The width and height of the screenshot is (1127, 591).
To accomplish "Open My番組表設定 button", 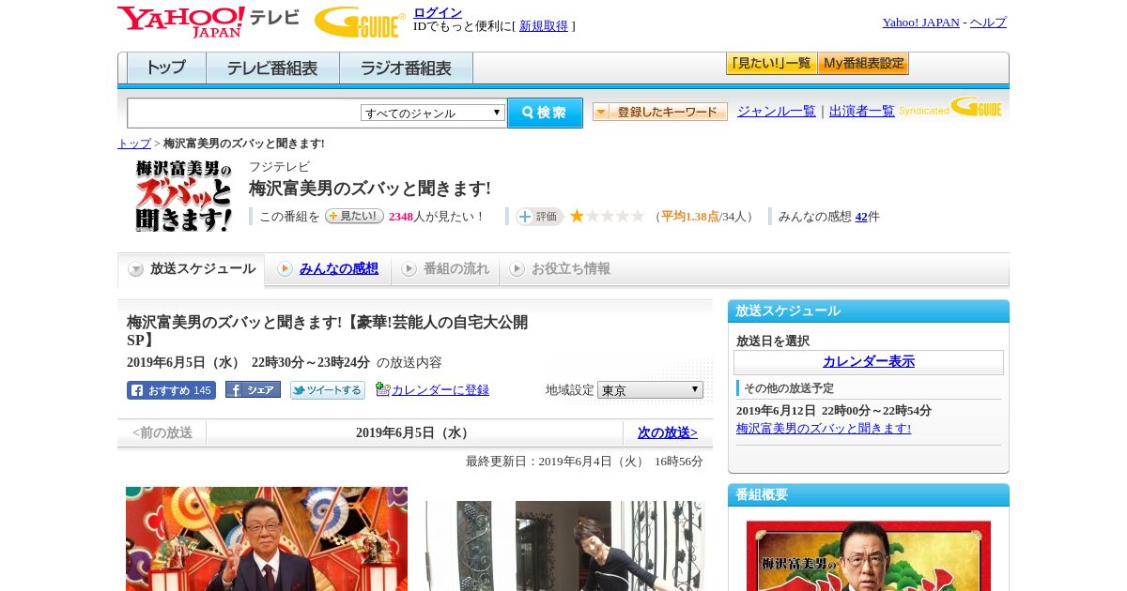I will pos(863,64).
